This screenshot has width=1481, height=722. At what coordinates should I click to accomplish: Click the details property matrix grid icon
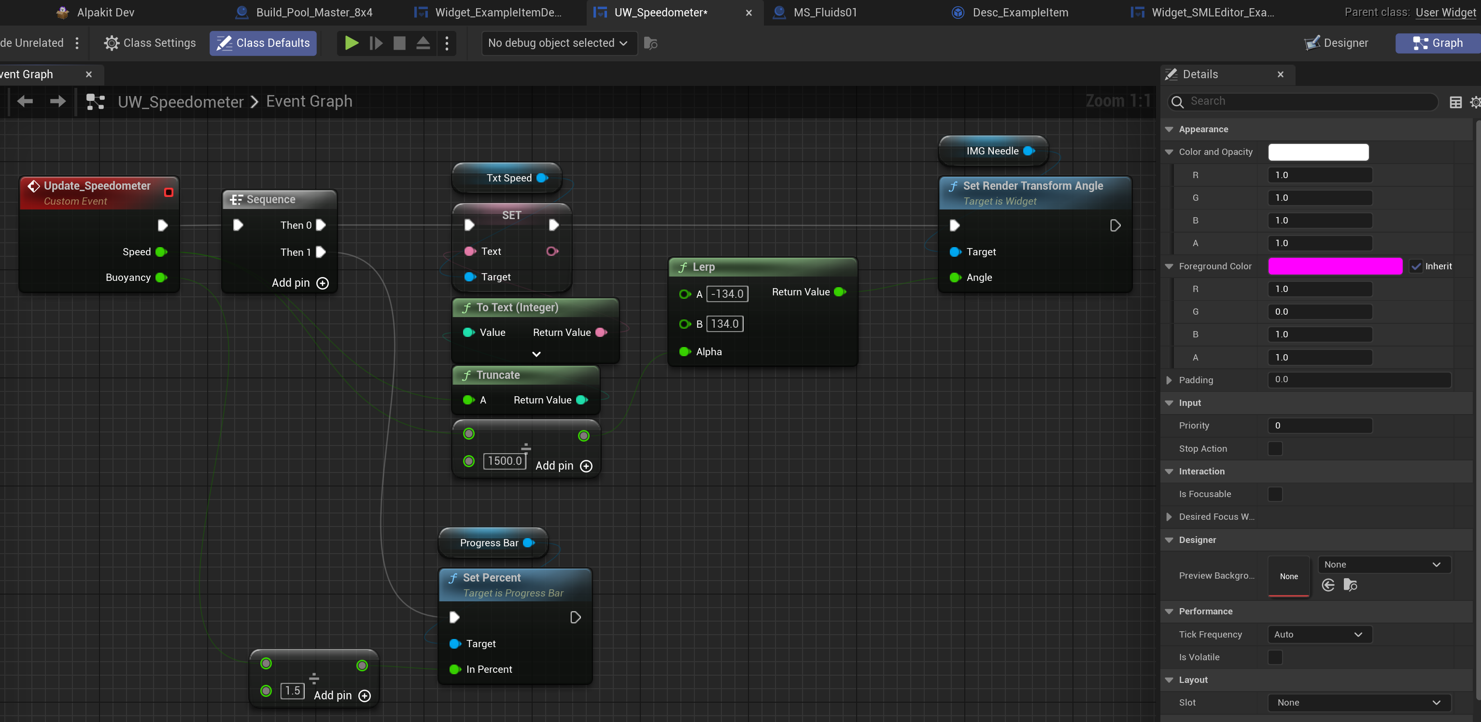(x=1455, y=102)
